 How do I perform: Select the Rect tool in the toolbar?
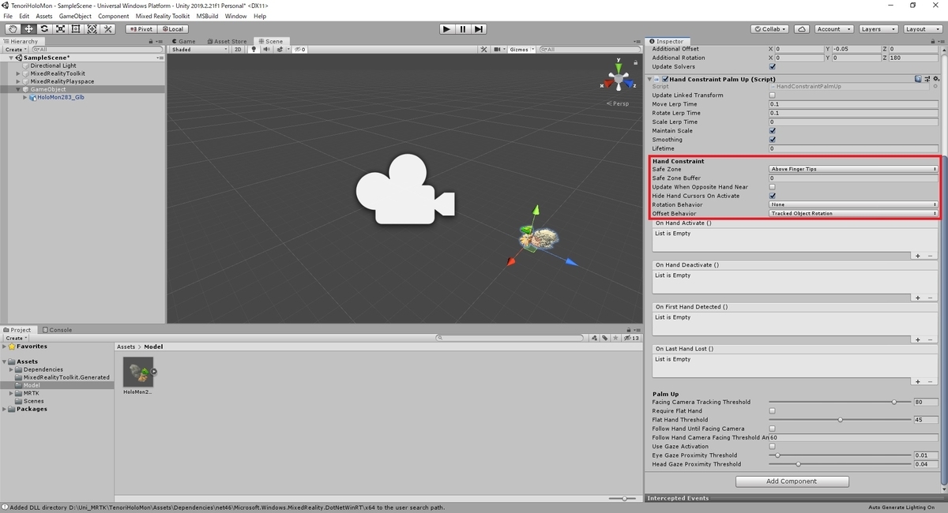76,28
